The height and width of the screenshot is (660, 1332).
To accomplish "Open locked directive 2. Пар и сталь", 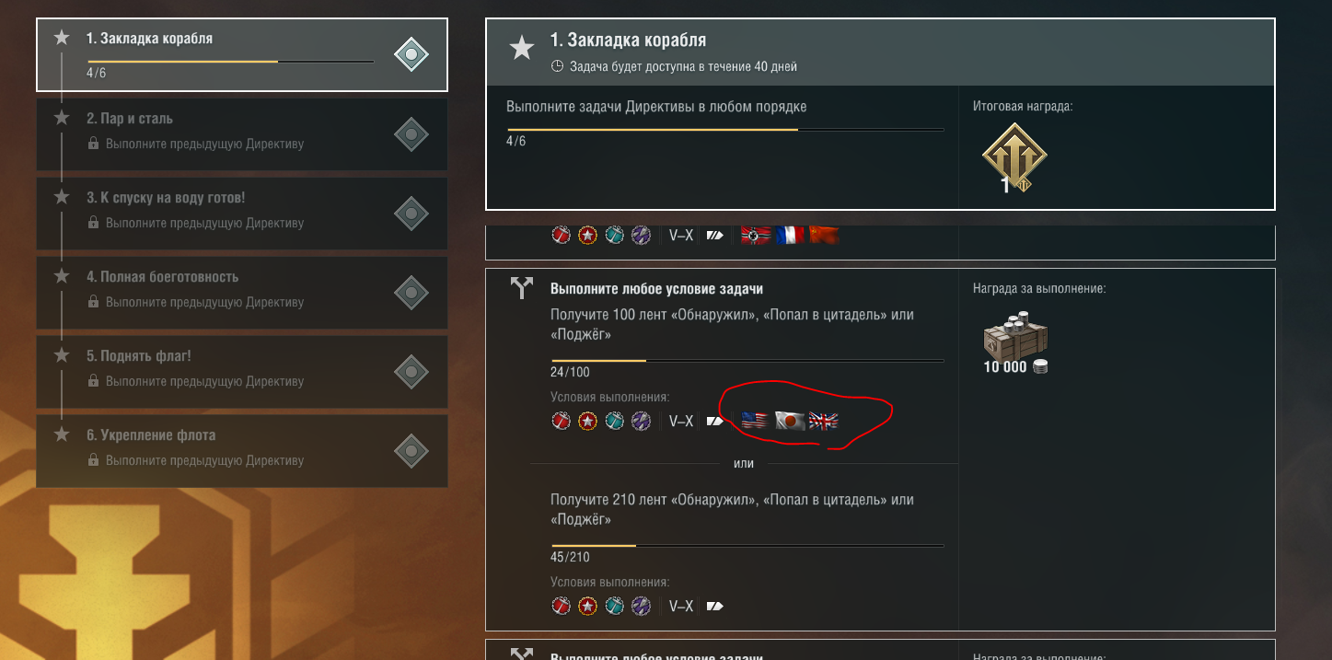I will point(242,134).
